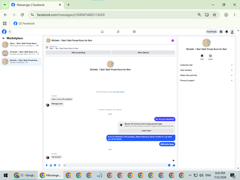Go to Home feed icon

tap(102, 32)
